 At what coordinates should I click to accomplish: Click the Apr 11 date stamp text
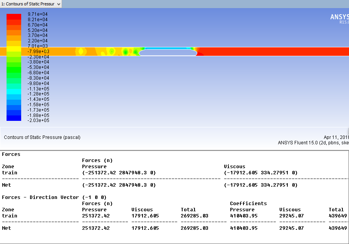(x=336, y=137)
